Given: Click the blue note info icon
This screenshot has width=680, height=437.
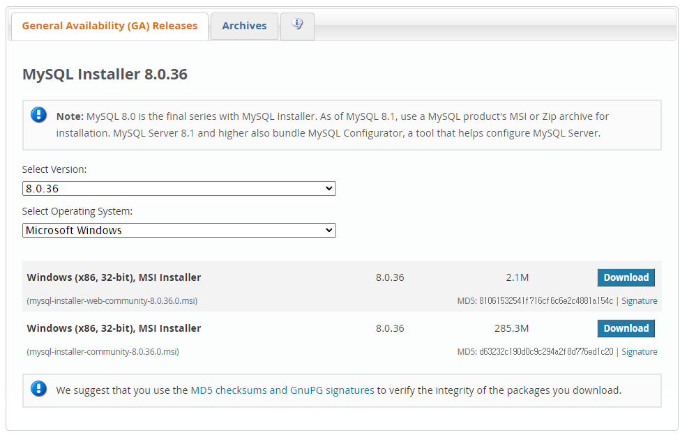Looking at the screenshot, I should (38, 116).
